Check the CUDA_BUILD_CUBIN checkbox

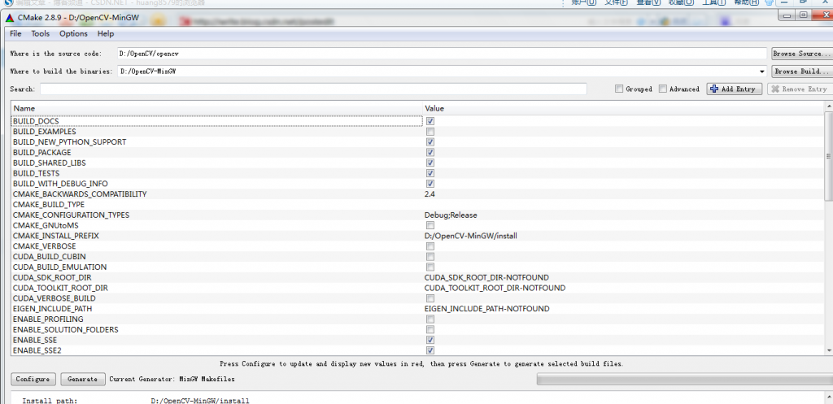tap(430, 256)
